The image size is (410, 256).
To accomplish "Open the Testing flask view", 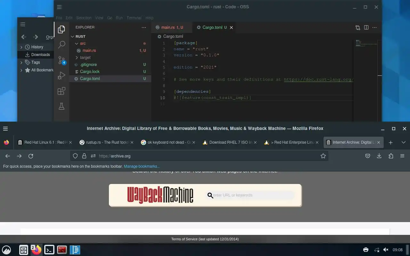I will [61, 106].
